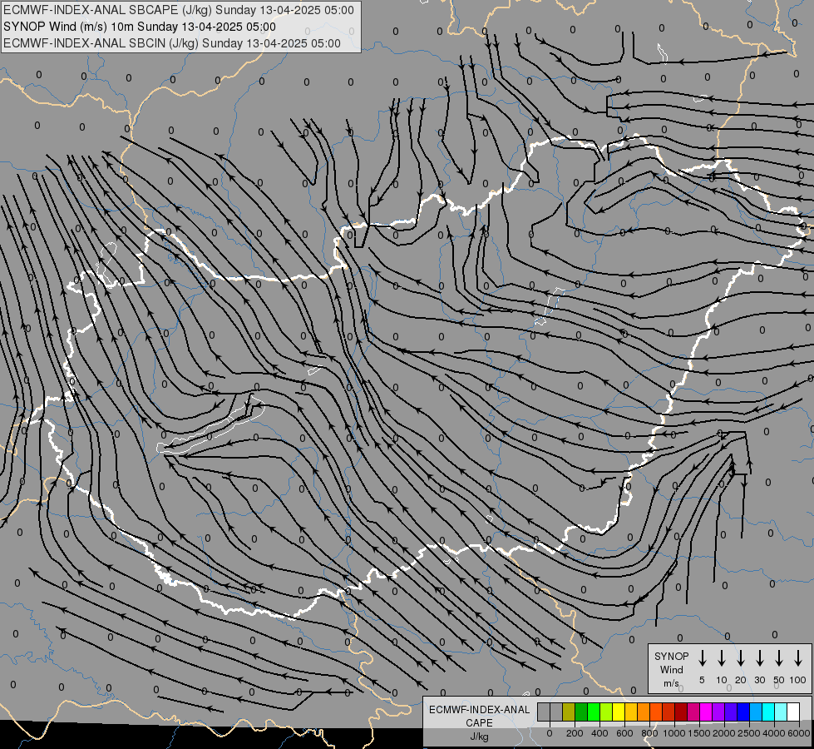Image resolution: width=814 pixels, height=749 pixels.
Task: Select the bright magenta CAPE legend swatch
Action: click(x=706, y=712)
